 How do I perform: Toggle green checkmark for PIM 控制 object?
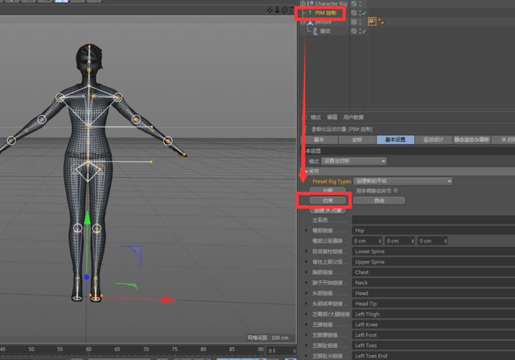tap(364, 13)
